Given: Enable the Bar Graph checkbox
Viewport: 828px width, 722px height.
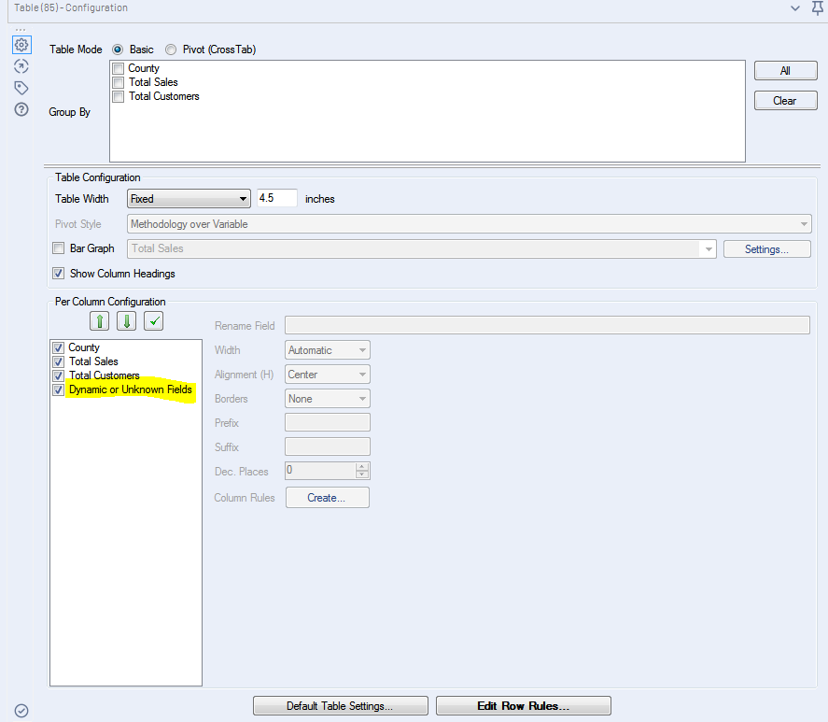Looking at the screenshot, I should click(x=58, y=248).
